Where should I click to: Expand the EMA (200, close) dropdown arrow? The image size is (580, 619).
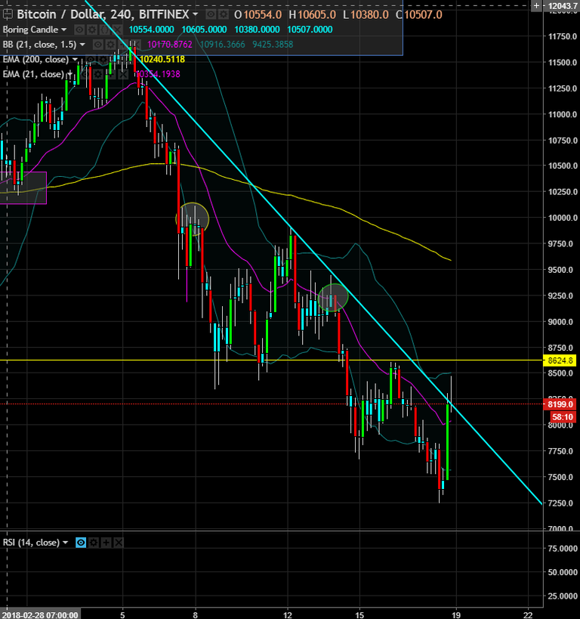pyautogui.click(x=75, y=60)
